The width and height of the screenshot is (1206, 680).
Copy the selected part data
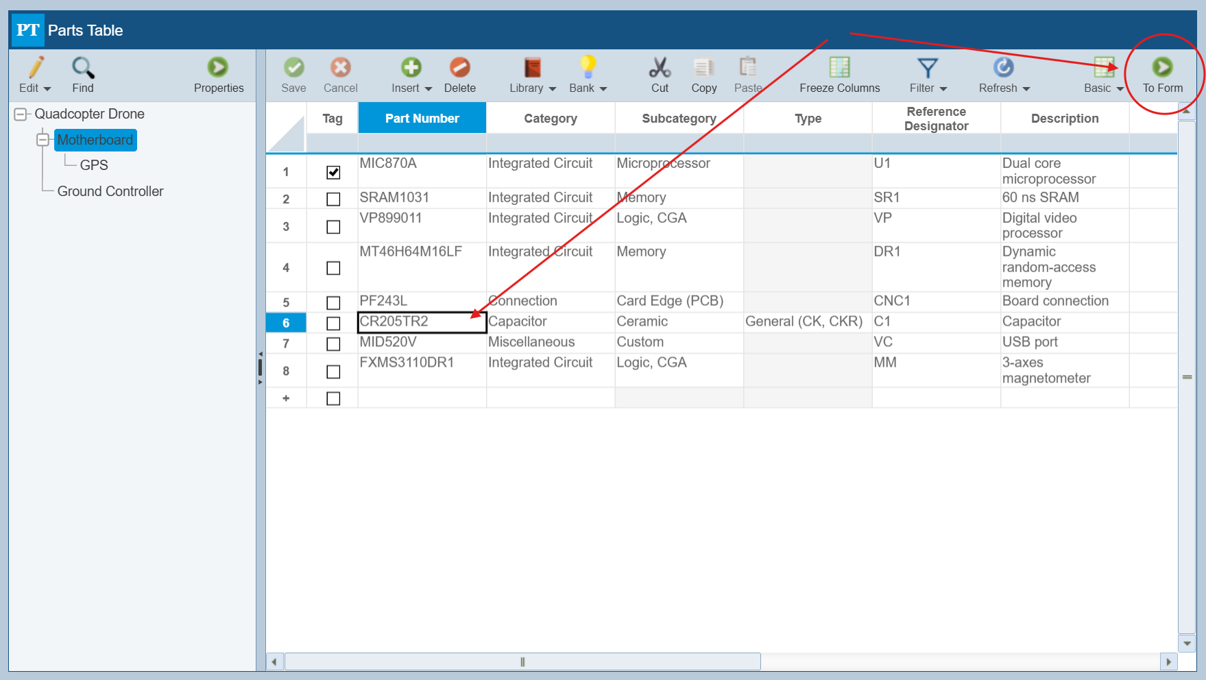click(x=704, y=74)
